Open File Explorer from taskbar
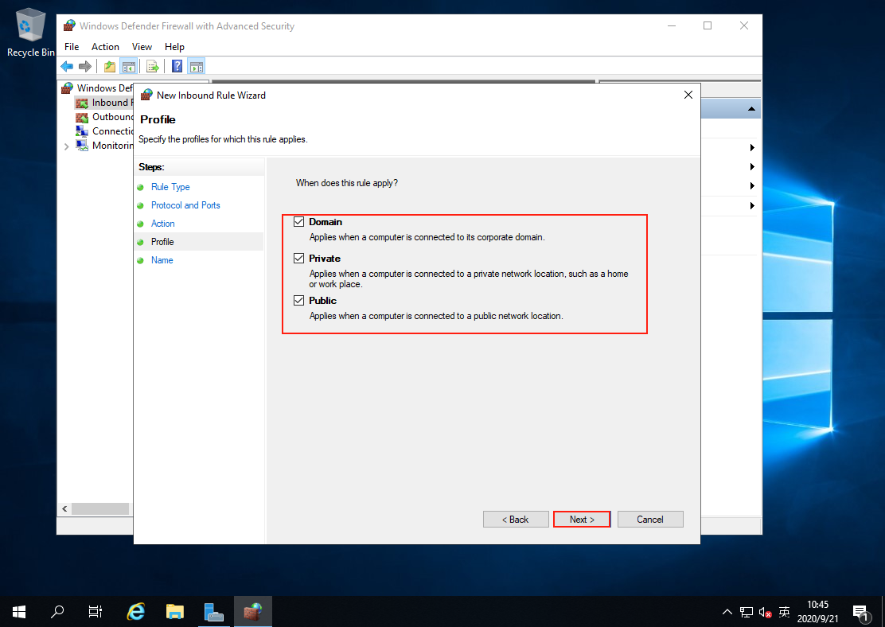The height and width of the screenshot is (627, 885). [175, 612]
